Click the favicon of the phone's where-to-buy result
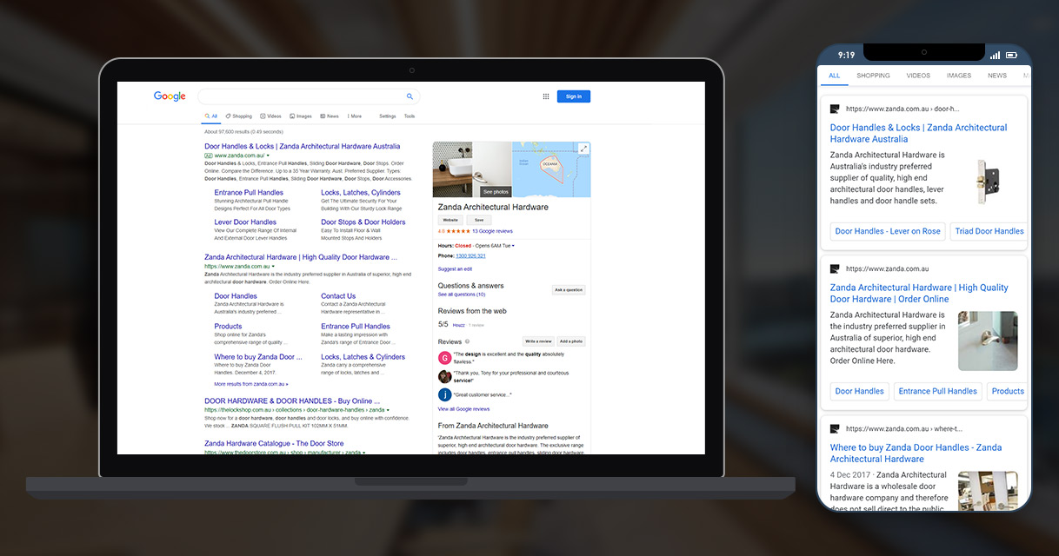 [835, 428]
